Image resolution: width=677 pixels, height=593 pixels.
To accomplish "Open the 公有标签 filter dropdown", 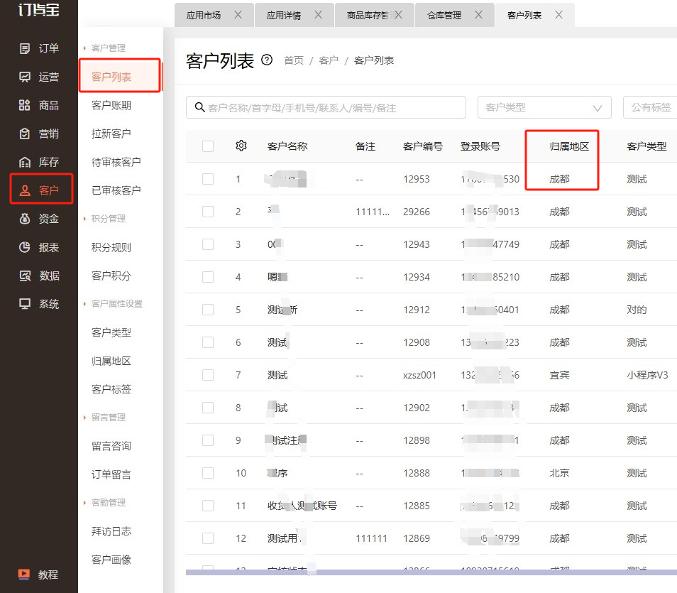I will pos(650,107).
